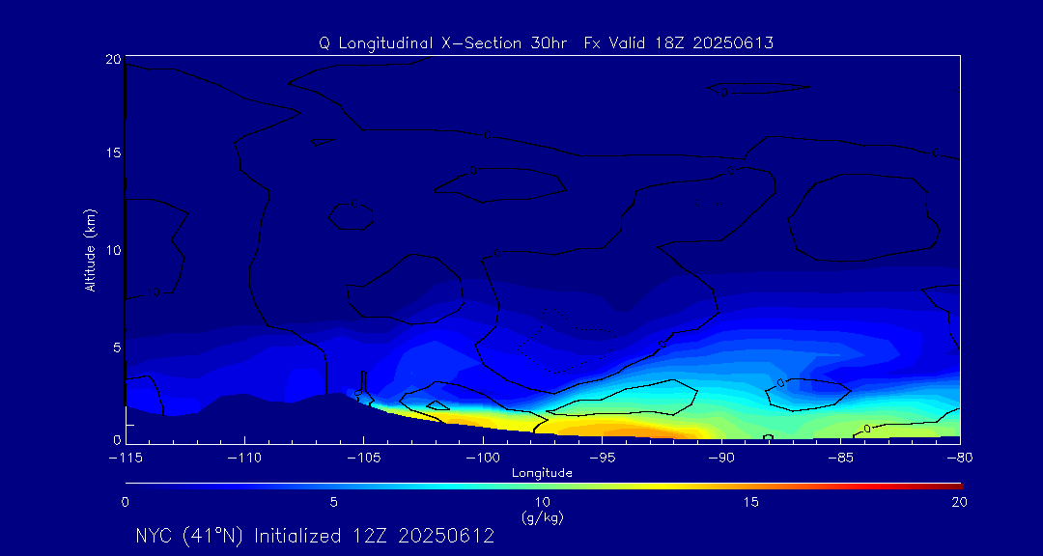
Task: Click the longitude tick "-95"
Action: (x=602, y=458)
